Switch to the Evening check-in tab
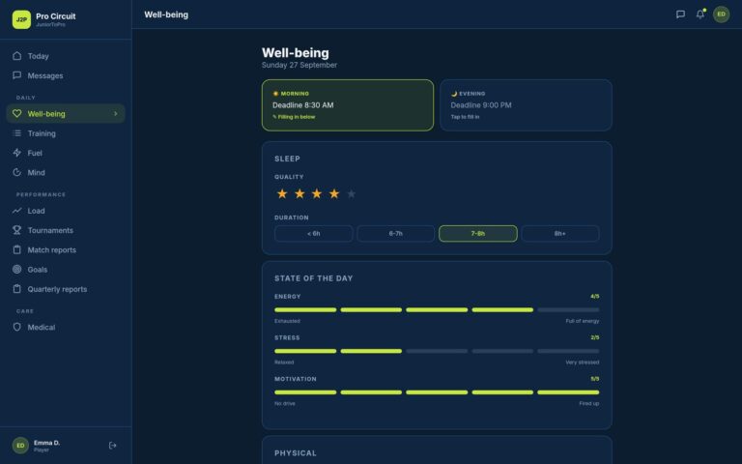 pyautogui.click(x=526, y=105)
